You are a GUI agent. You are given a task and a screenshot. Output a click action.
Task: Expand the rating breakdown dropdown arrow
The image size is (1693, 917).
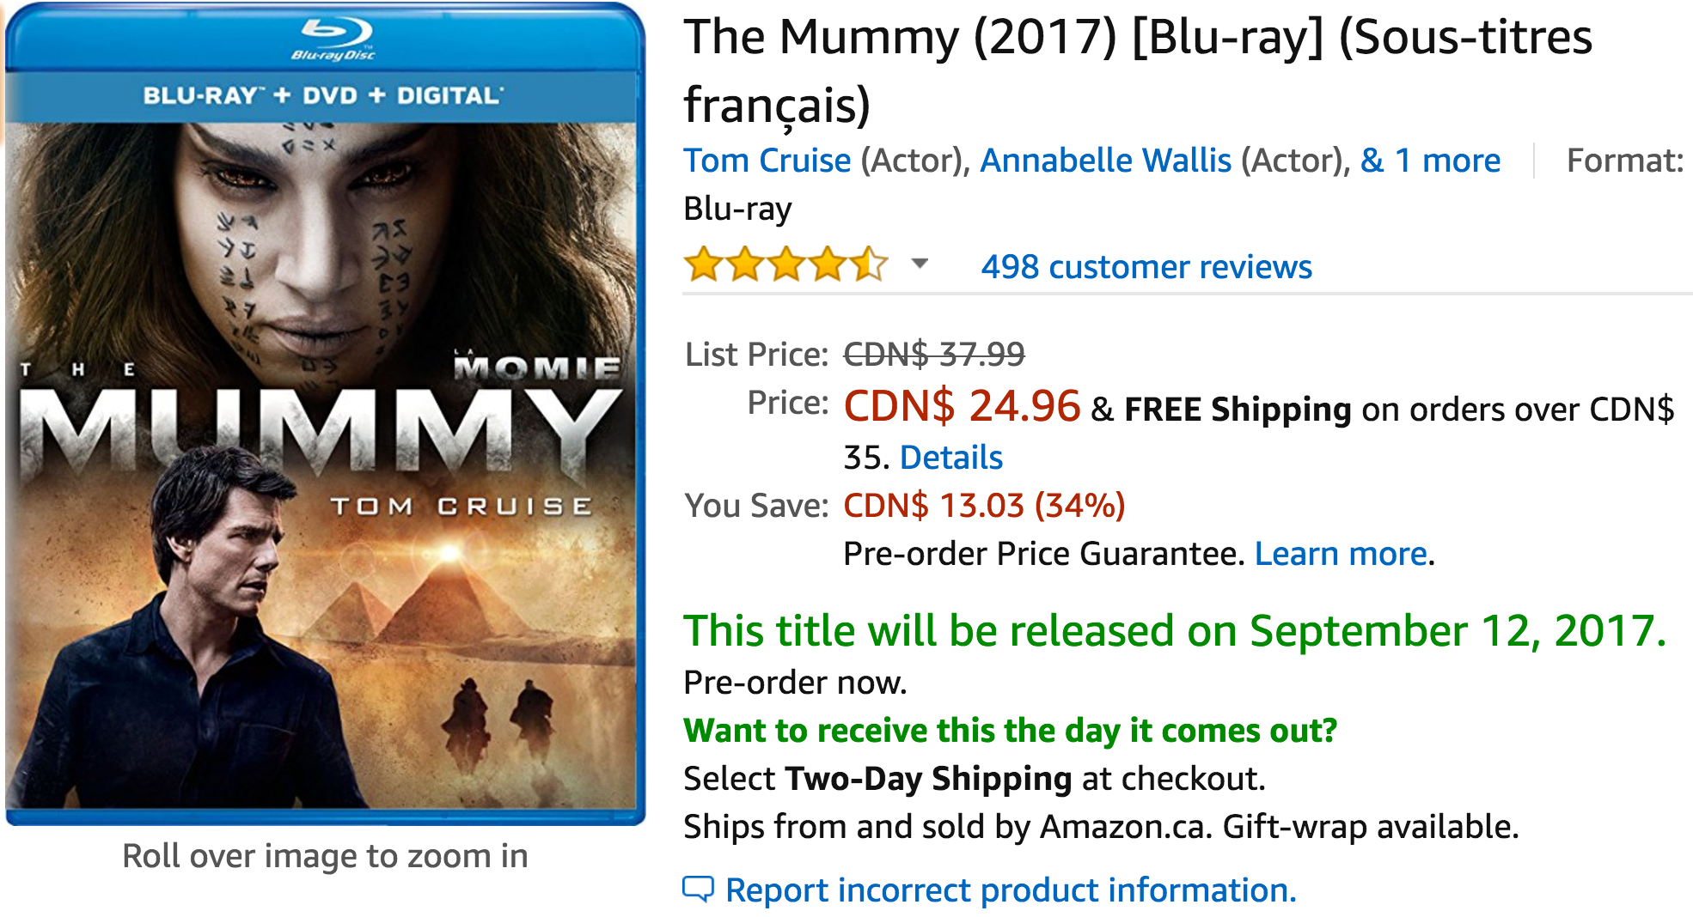pos(920,264)
